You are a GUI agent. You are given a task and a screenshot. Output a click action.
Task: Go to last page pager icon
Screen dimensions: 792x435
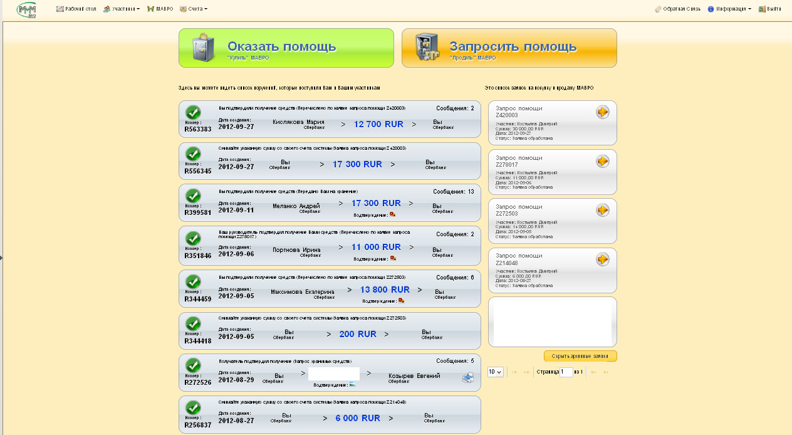point(605,372)
